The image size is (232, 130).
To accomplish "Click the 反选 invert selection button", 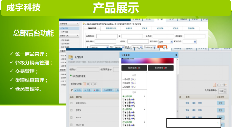I will pyautogui.click(x=87, y=90).
